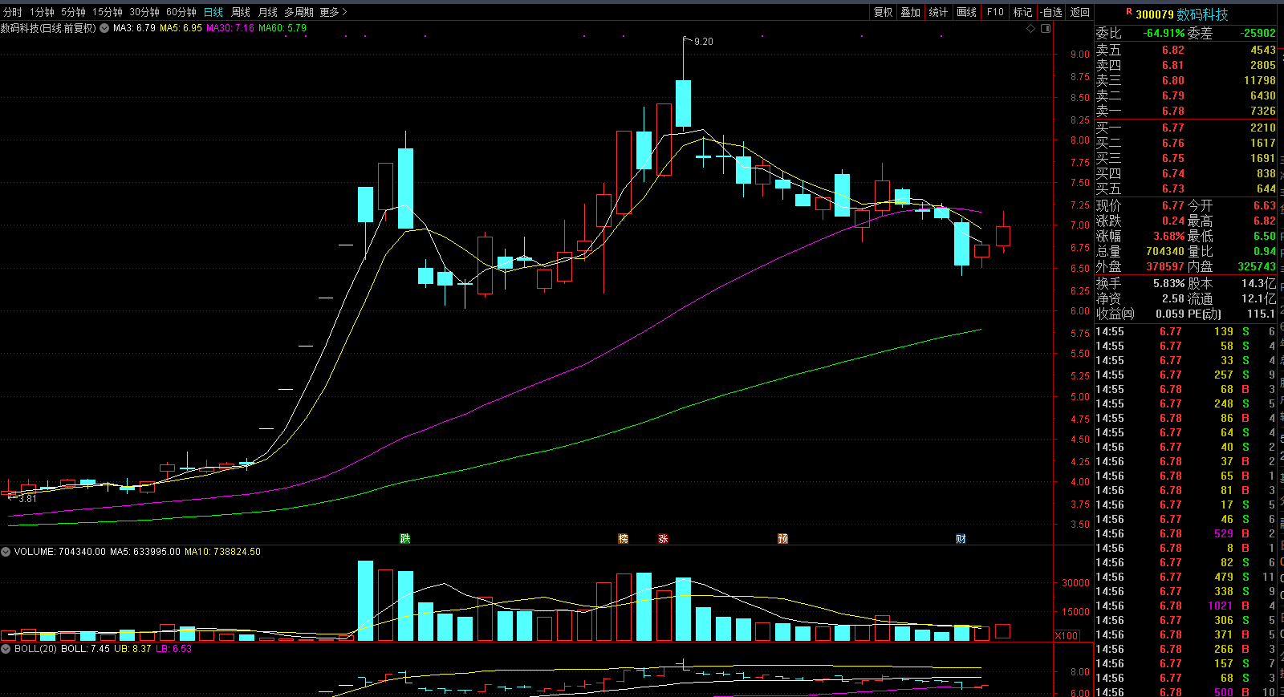Click the 涨幅 value 3.68%
Image resolution: width=1284 pixels, height=697 pixels.
[1169, 236]
